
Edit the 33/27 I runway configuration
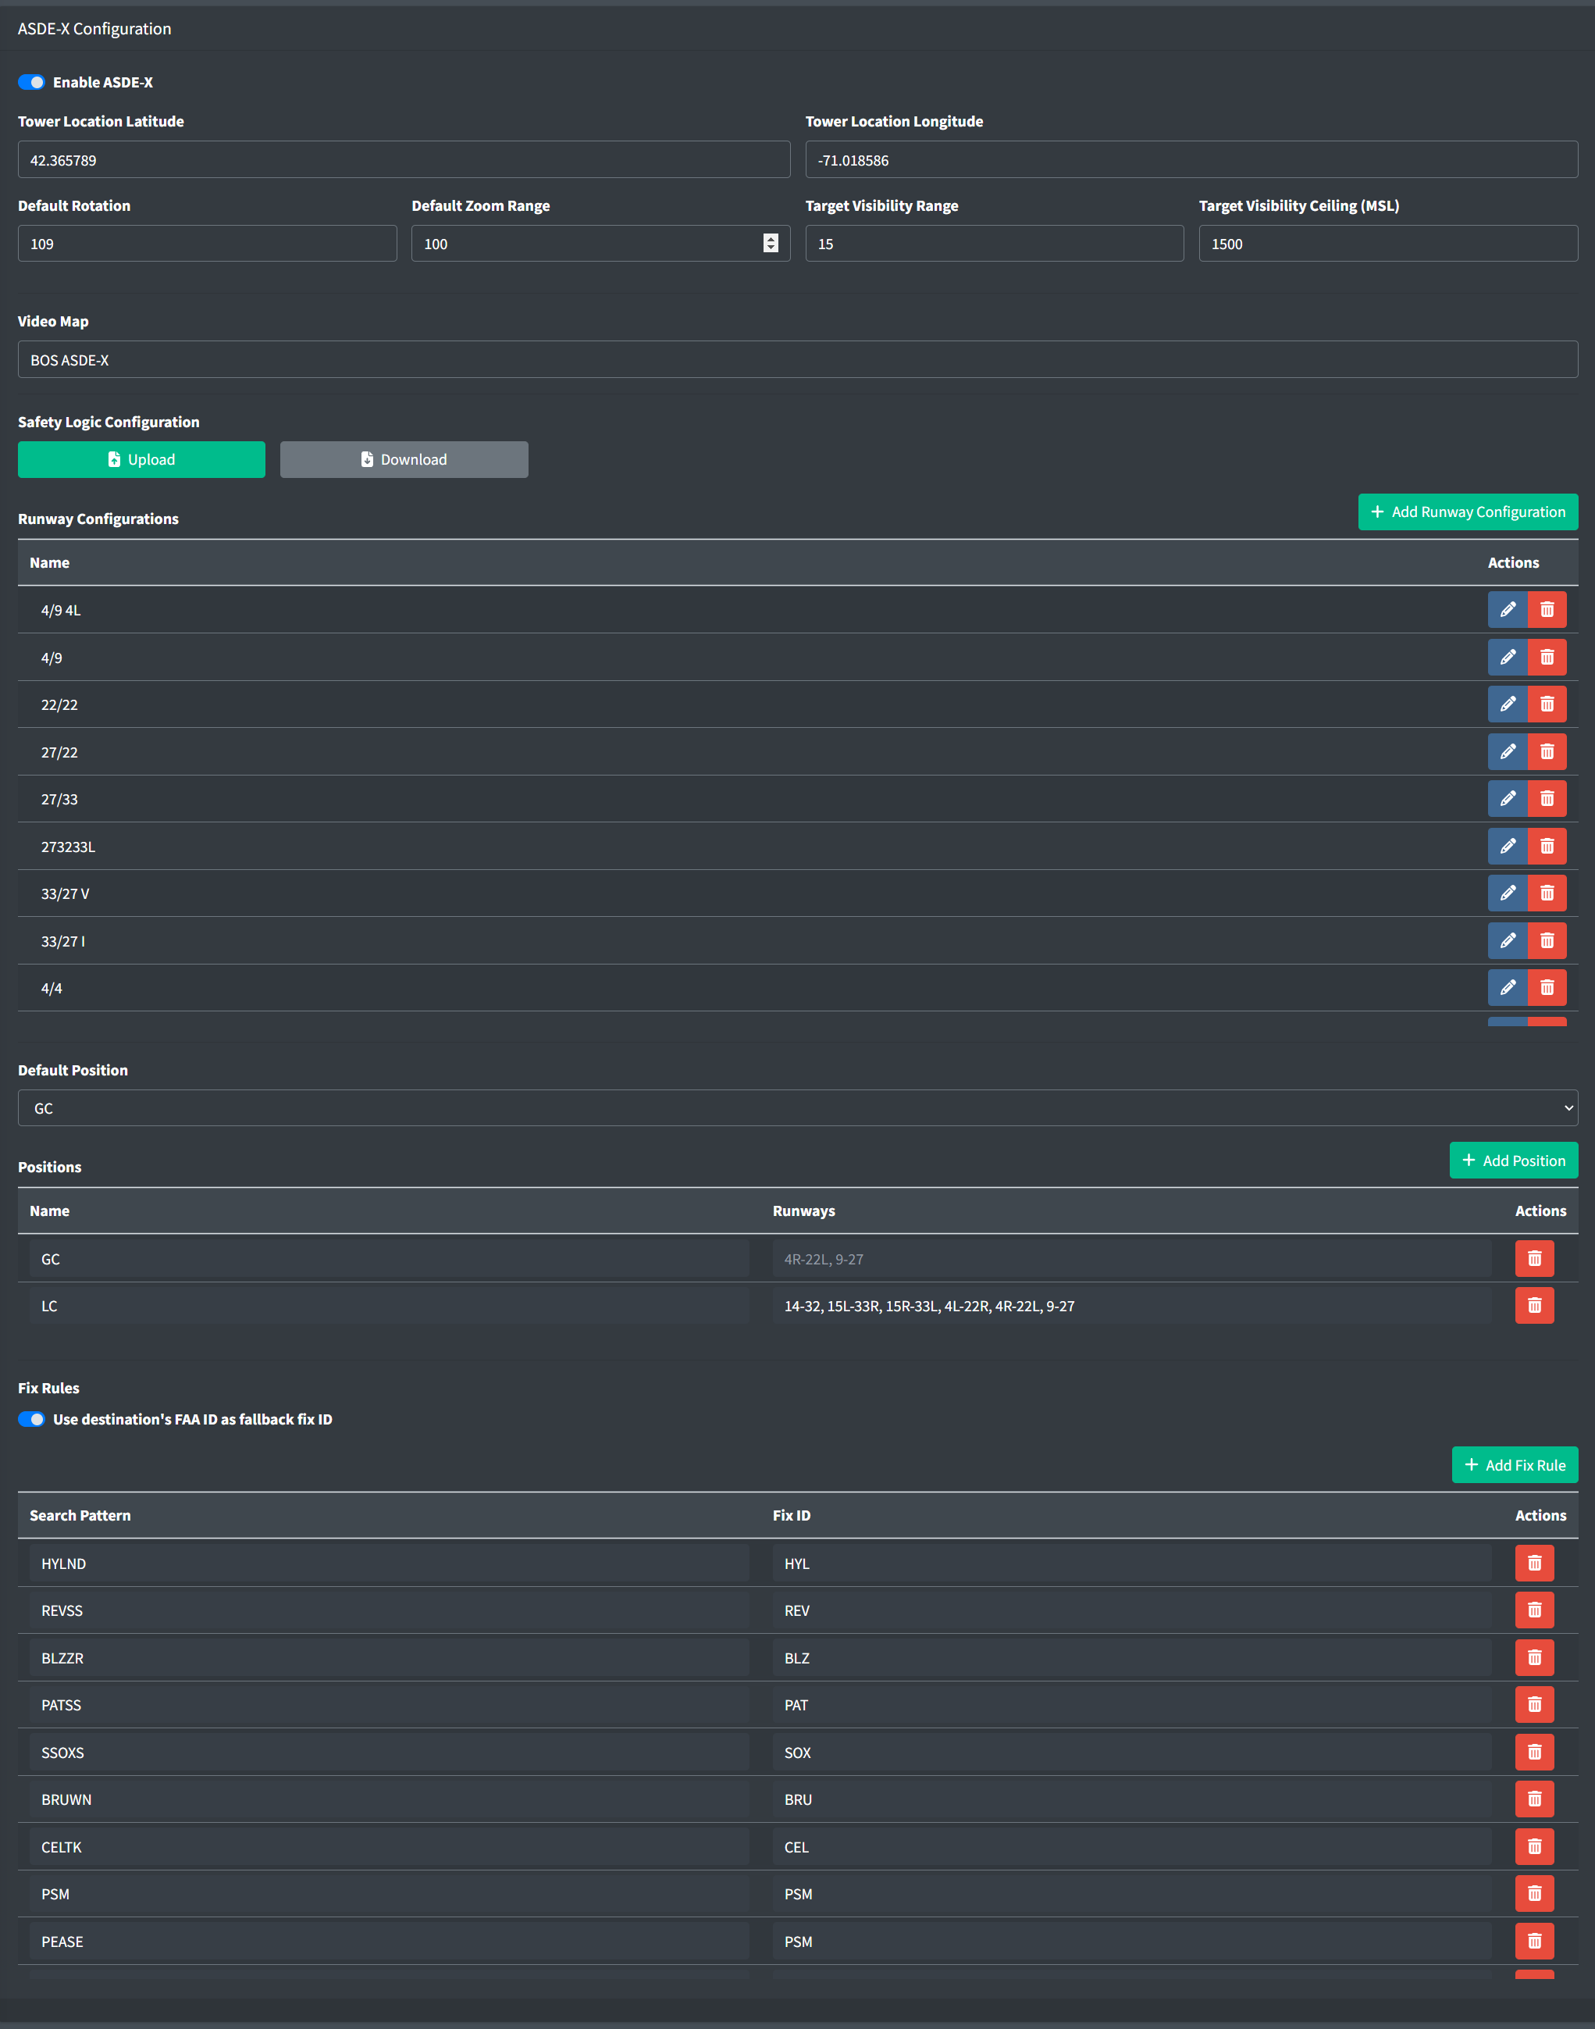point(1508,940)
